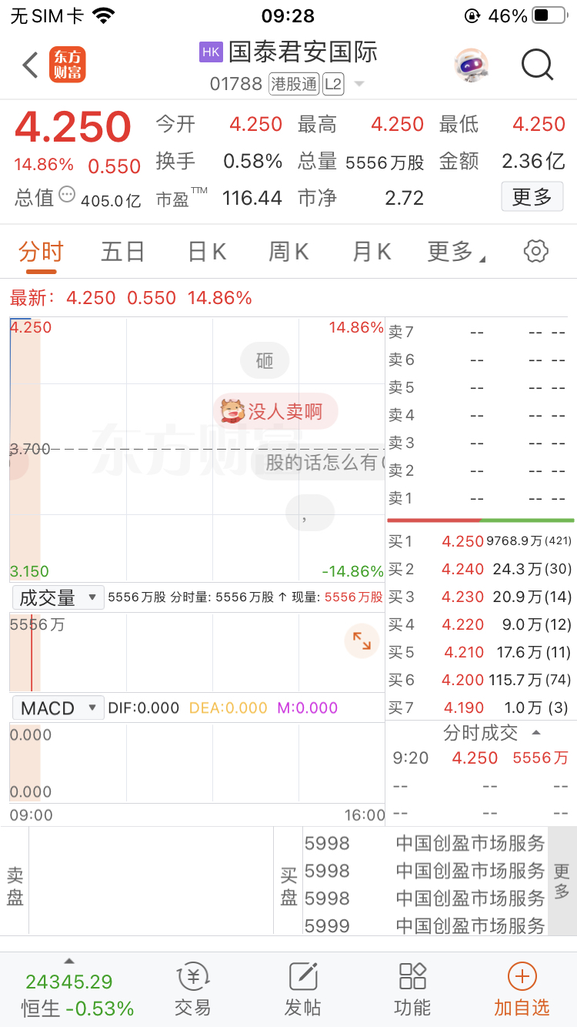Tap the red-green buy/sell ratio bar
This screenshot has width=577, height=1027.
[x=481, y=520]
